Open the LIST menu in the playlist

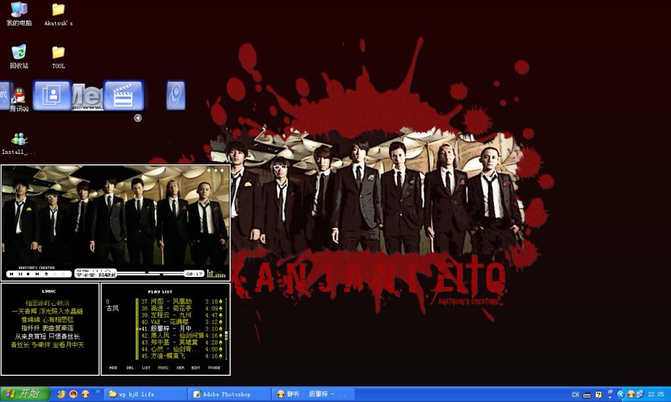pyautogui.click(x=146, y=367)
